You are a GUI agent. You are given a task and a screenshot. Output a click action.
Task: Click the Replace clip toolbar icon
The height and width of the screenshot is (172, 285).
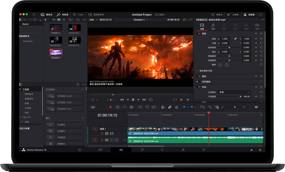(154, 107)
